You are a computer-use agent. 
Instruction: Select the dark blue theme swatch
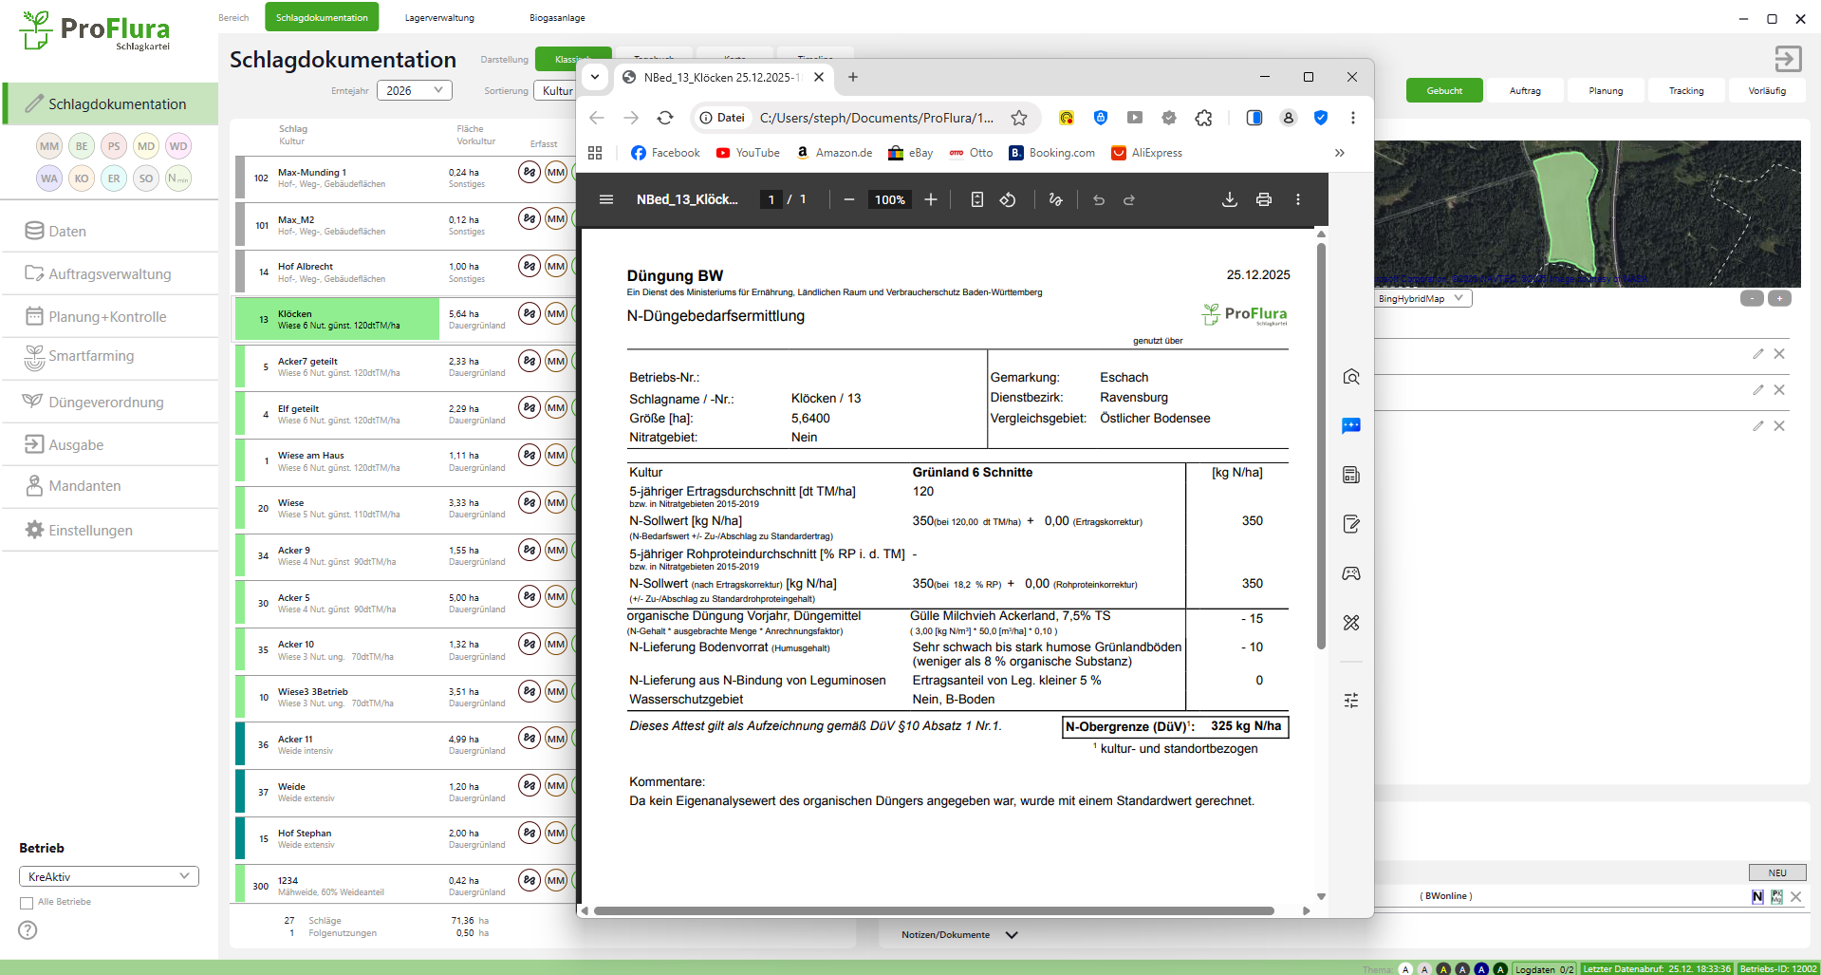click(1481, 969)
